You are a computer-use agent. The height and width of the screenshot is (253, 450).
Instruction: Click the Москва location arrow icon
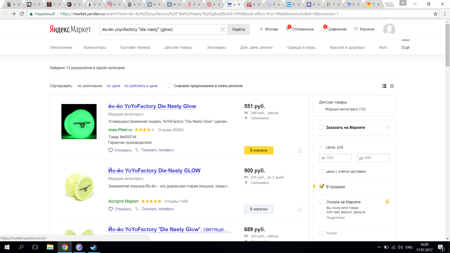point(261,29)
